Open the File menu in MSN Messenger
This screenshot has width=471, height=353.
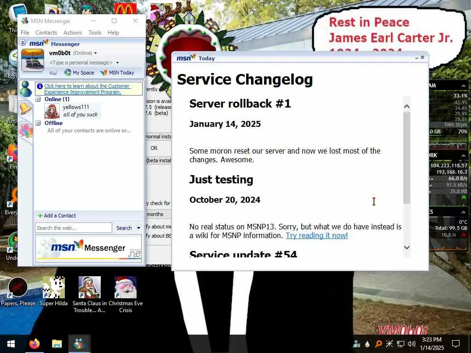(25, 33)
